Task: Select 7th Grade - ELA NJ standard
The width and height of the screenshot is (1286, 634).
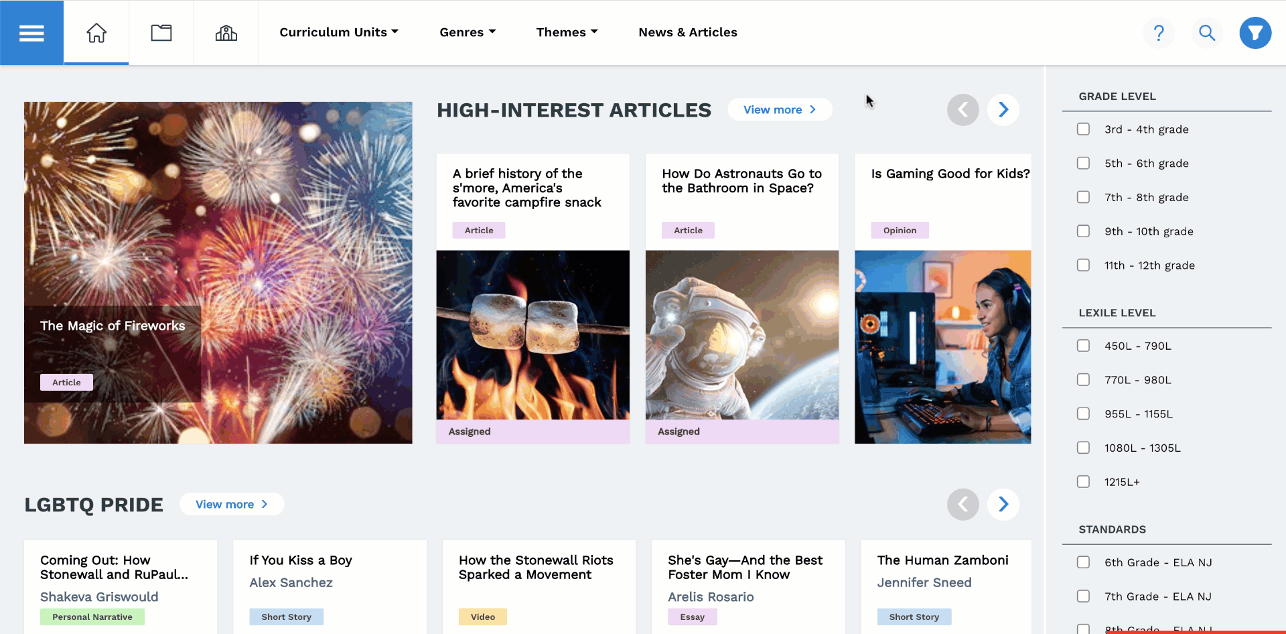Action: (1083, 596)
